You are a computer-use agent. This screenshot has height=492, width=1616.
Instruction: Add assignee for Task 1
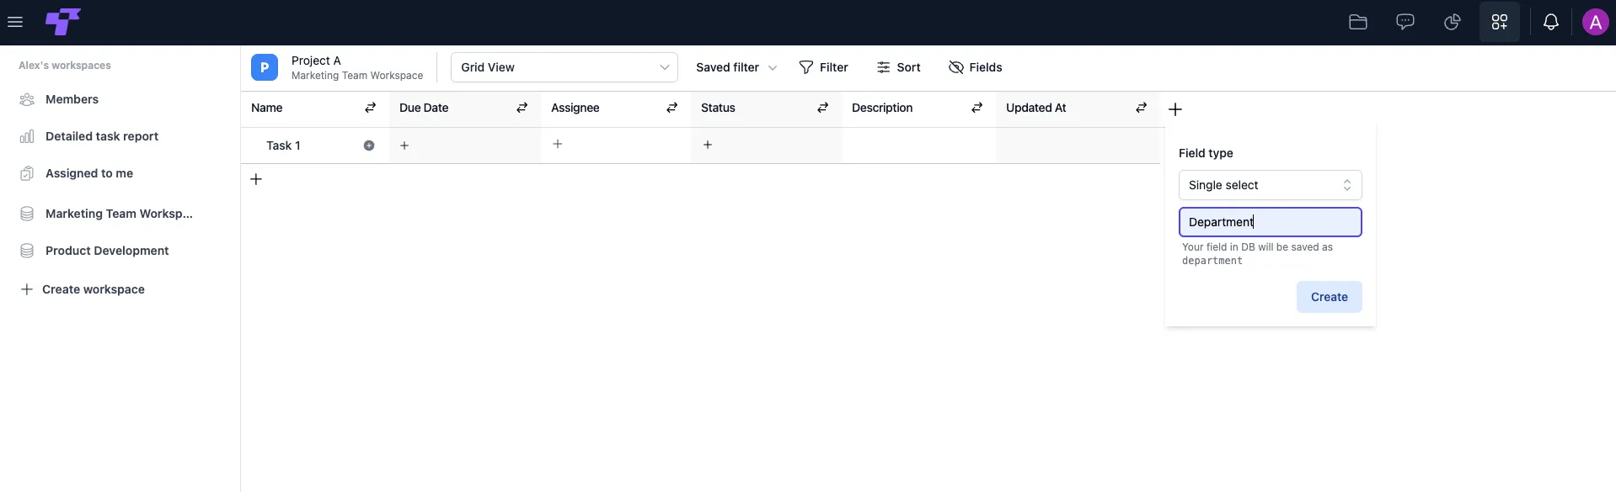pos(557,145)
